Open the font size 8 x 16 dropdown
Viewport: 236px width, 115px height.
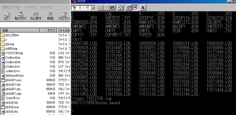coord(93,8)
